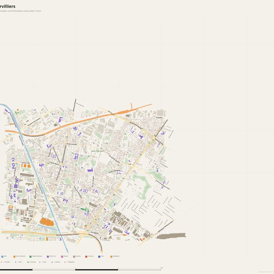Viewport: 274px width, 274px height.
Task: Click the University marker icon in the legend
Action: (x=52, y=262)
